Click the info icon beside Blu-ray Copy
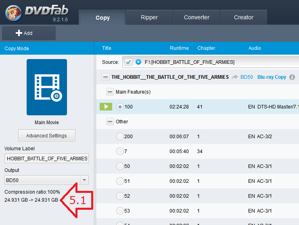The height and width of the screenshot is (225, 299). point(292,77)
